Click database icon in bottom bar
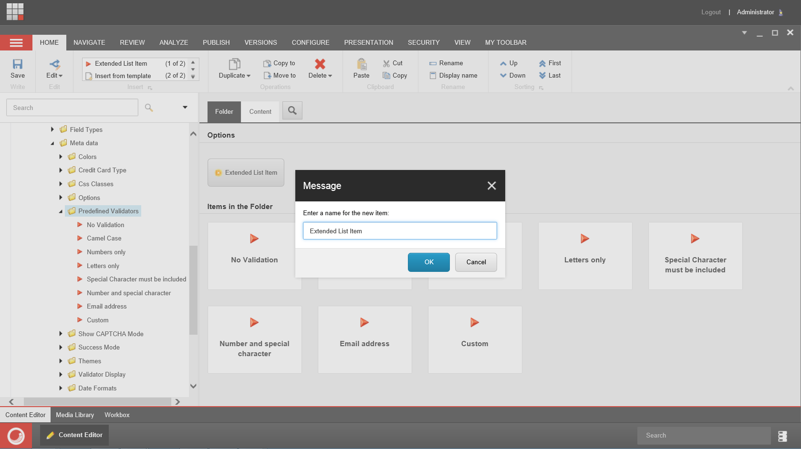This screenshot has height=449, width=801. click(x=782, y=436)
